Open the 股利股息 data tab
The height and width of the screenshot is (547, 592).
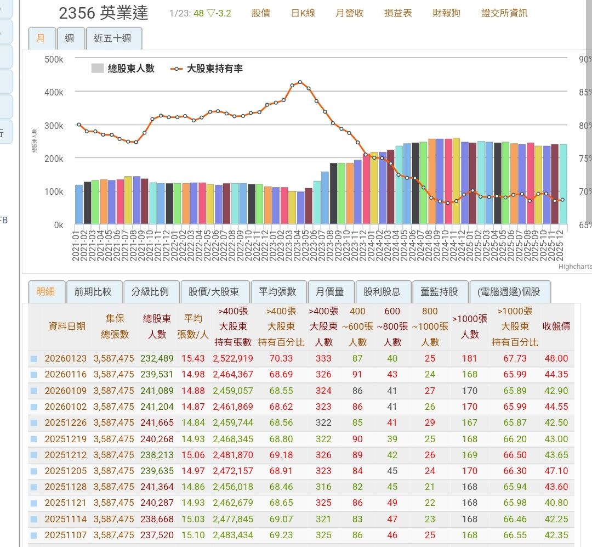pos(384,292)
